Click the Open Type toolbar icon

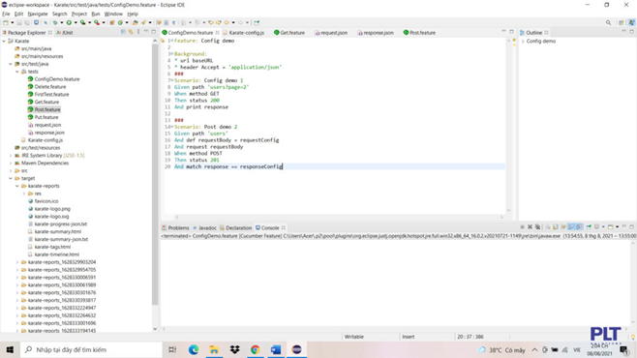[136, 22]
